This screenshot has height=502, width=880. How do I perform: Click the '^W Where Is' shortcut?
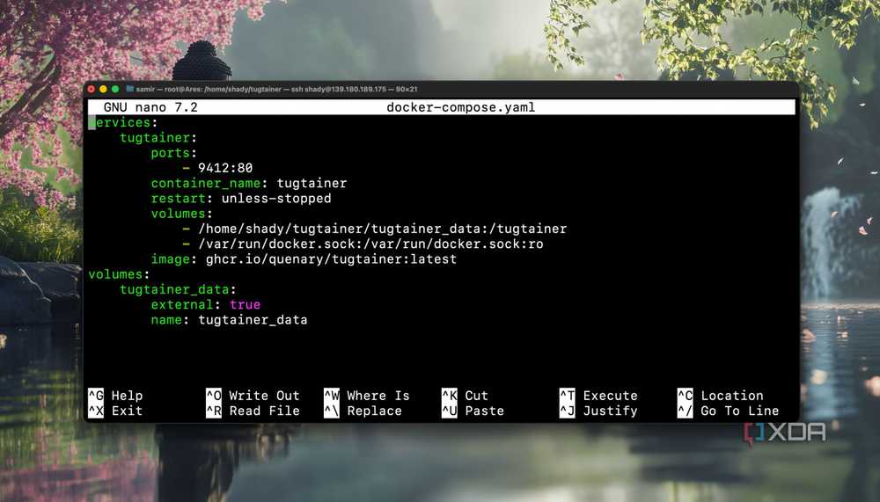[366, 395]
